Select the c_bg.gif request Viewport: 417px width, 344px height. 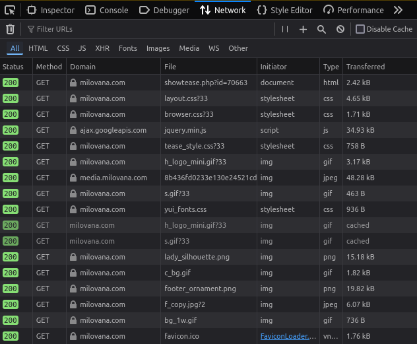point(208,273)
